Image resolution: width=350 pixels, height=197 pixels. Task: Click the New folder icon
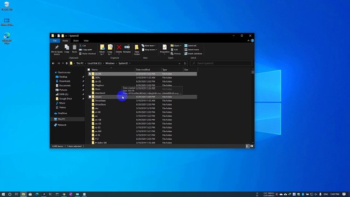[137, 47]
